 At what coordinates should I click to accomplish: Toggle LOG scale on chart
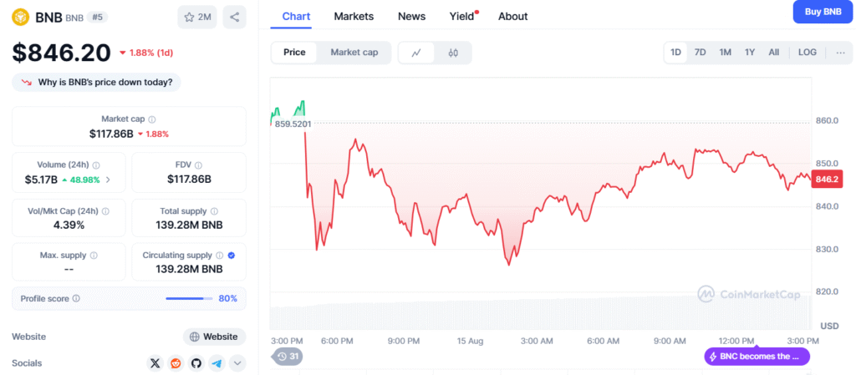(x=808, y=53)
